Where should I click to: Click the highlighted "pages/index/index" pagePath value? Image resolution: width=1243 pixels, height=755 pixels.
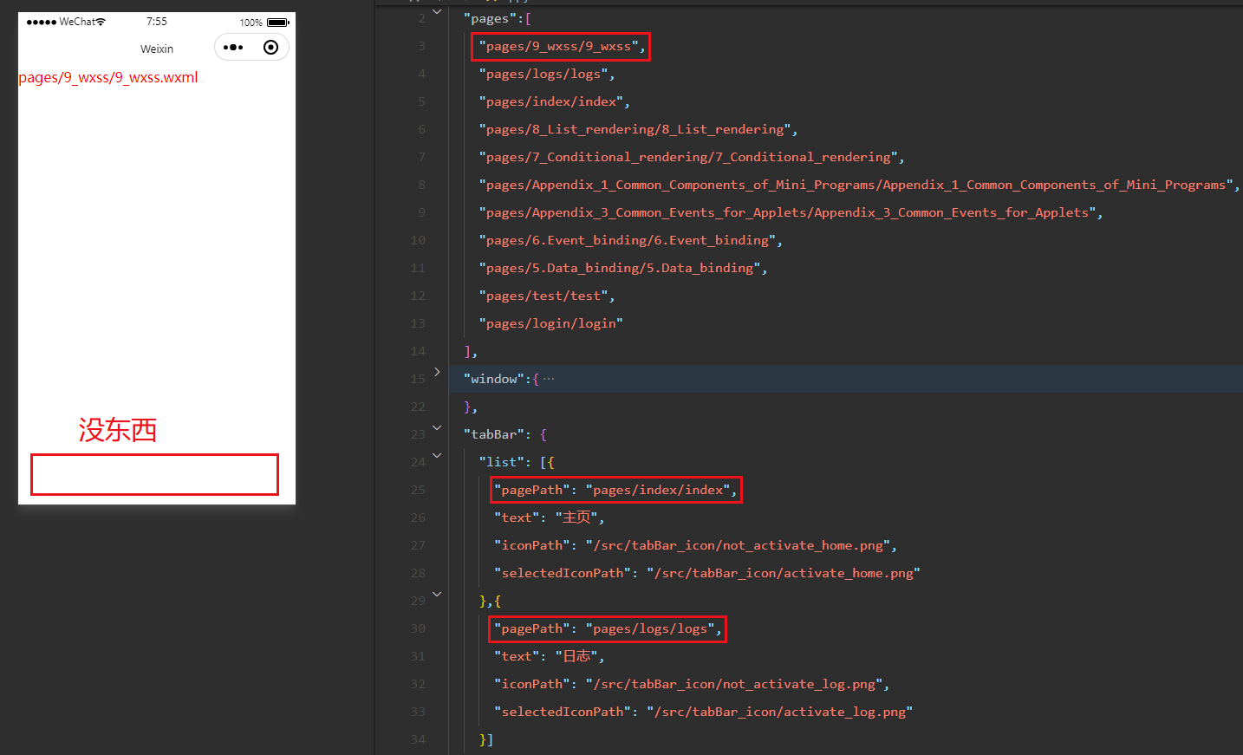pyautogui.click(x=661, y=490)
